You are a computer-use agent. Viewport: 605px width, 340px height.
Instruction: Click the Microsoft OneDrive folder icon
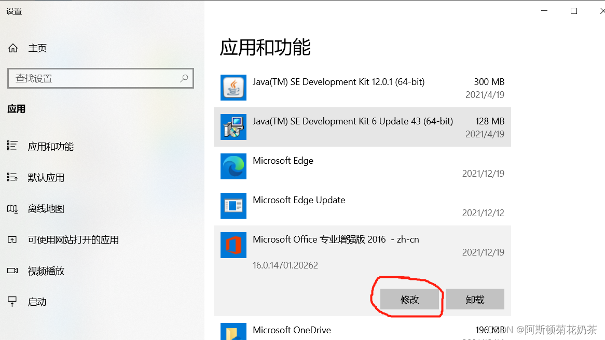pyautogui.click(x=233, y=332)
